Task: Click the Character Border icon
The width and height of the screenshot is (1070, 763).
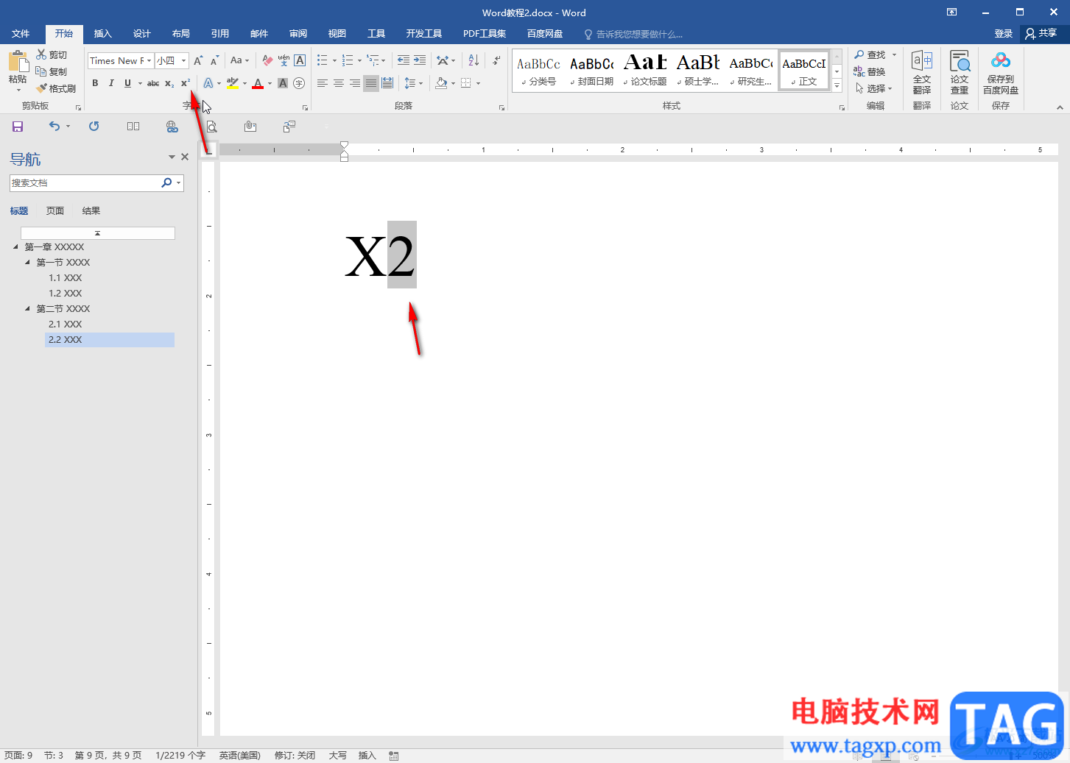Action: click(x=300, y=60)
